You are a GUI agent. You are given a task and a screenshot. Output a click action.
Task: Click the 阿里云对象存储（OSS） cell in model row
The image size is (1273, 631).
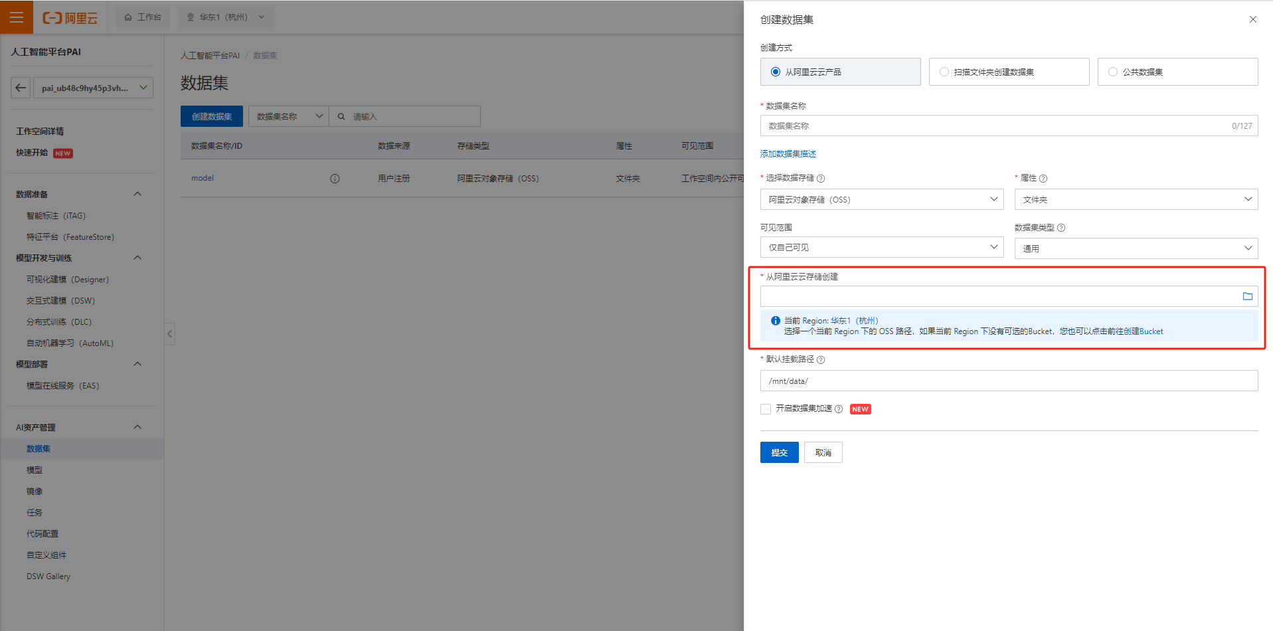[x=498, y=179]
